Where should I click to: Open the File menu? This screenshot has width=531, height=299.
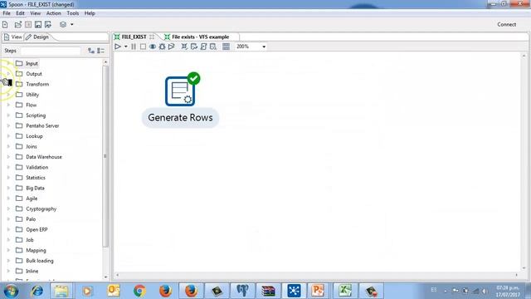coord(7,13)
